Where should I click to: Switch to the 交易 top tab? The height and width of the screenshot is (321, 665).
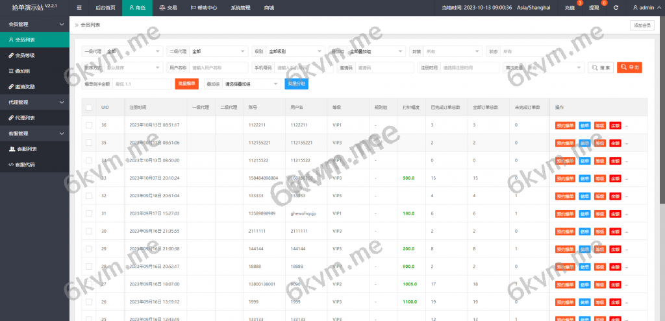[168, 8]
